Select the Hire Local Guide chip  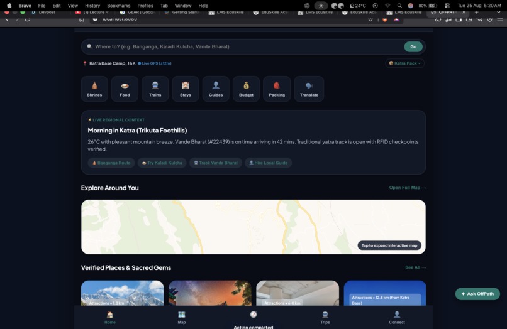point(269,163)
